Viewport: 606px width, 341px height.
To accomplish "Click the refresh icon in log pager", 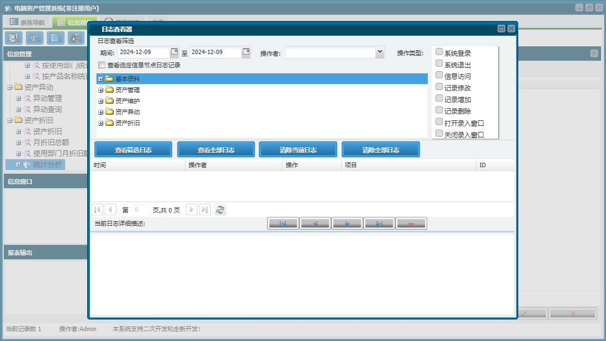I will click(220, 210).
